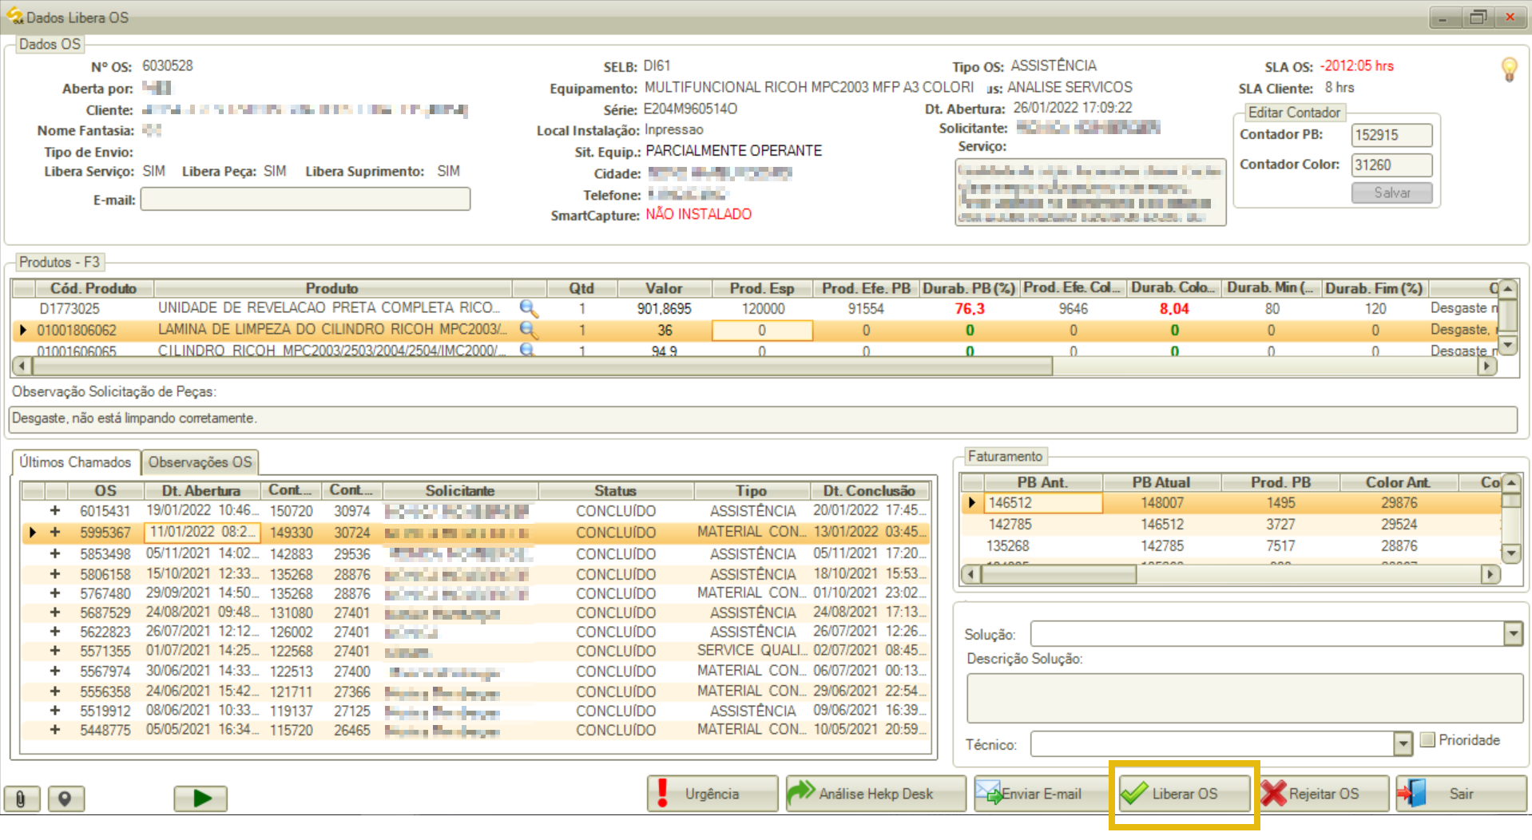Click the Contador PB input field
Screen dimensions: 1532x840
pos(1391,135)
